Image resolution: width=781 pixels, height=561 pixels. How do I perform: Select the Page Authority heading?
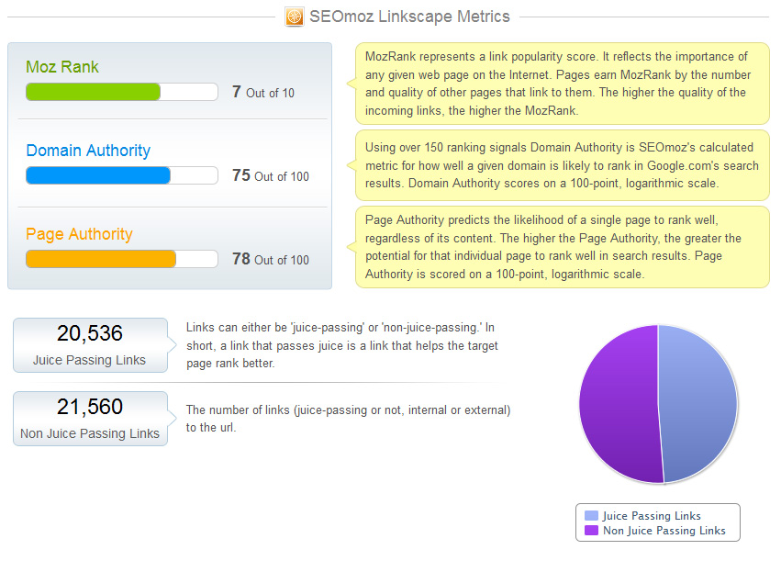79,234
